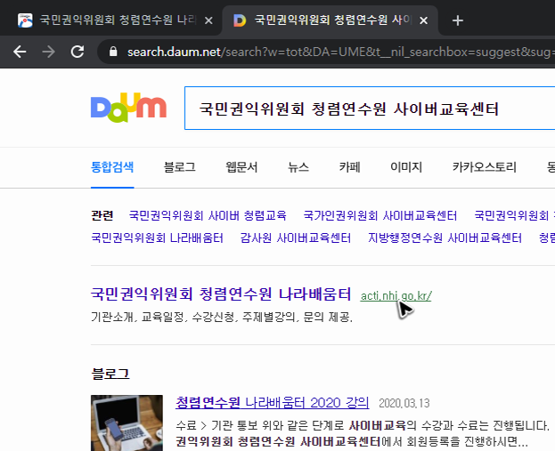The height and width of the screenshot is (451, 555).
Task: Open the acti.nhi.go.kr/ URL link
Action: point(396,296)
